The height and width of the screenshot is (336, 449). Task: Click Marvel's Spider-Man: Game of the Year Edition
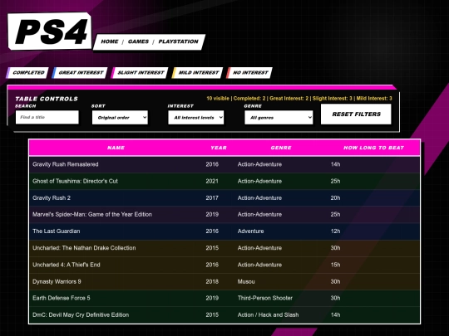(92, 214)
